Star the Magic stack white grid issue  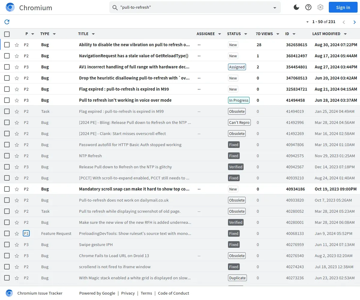17,278
